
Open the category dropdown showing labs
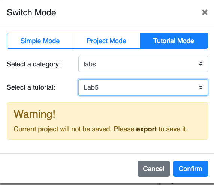pyautogui.click(x=143, y=64)
